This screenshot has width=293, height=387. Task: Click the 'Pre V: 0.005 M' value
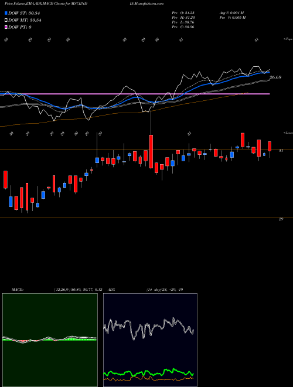pyautogui.click(x=232, y=18)
